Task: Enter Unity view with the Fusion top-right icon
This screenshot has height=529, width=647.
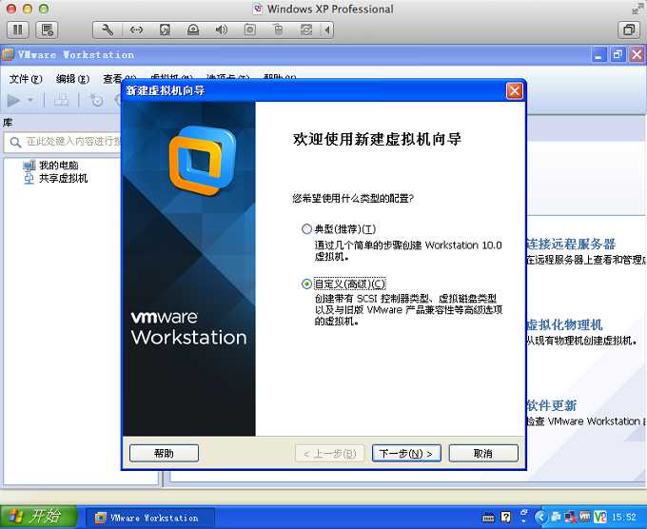Action: 629,29
